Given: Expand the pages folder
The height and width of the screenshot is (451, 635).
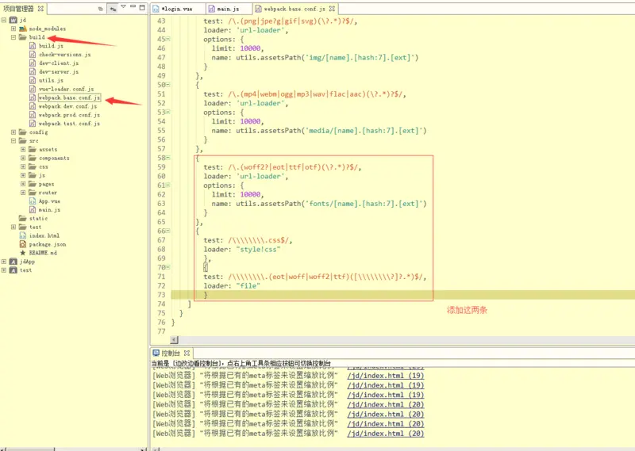Looking at the screenshot, I should [x=23, y=184].
